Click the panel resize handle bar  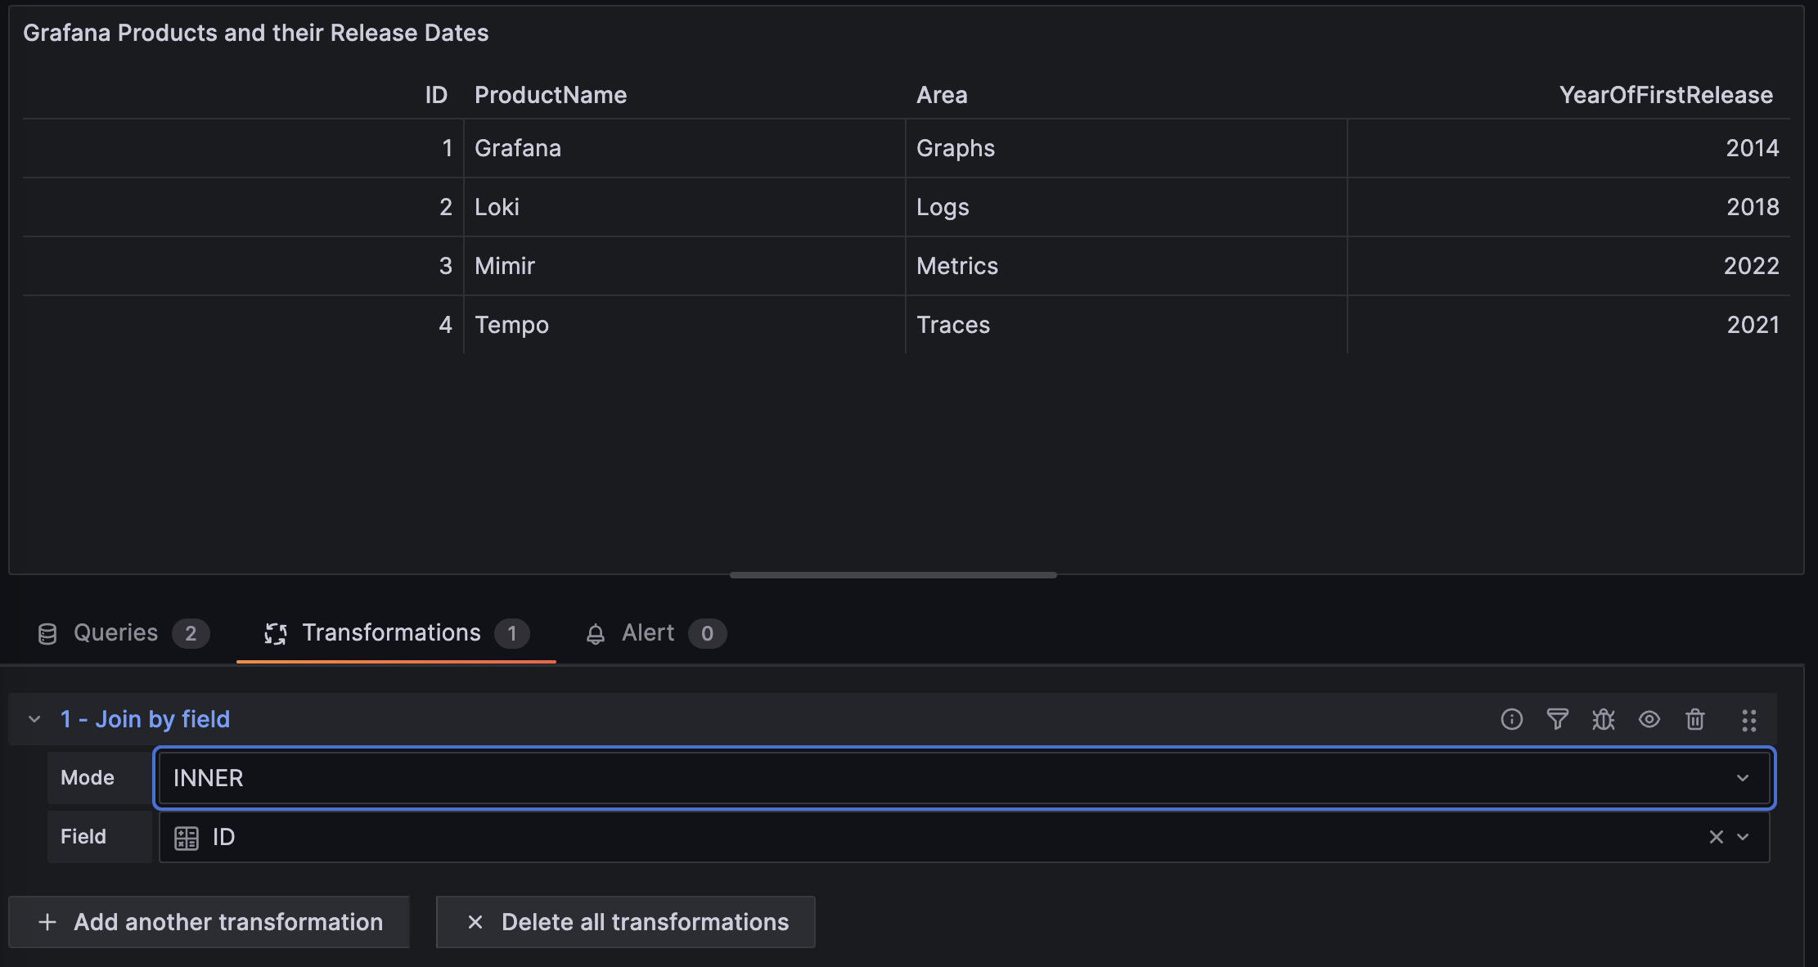893,575
